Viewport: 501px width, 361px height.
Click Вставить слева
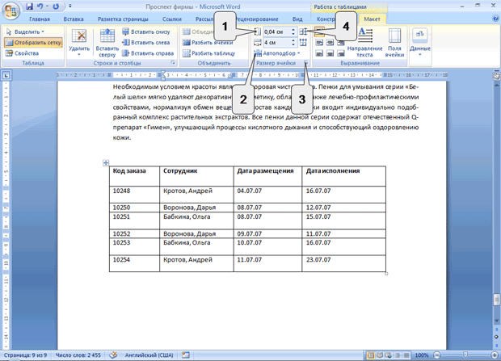pyautogui.click(x=146, y=43)
